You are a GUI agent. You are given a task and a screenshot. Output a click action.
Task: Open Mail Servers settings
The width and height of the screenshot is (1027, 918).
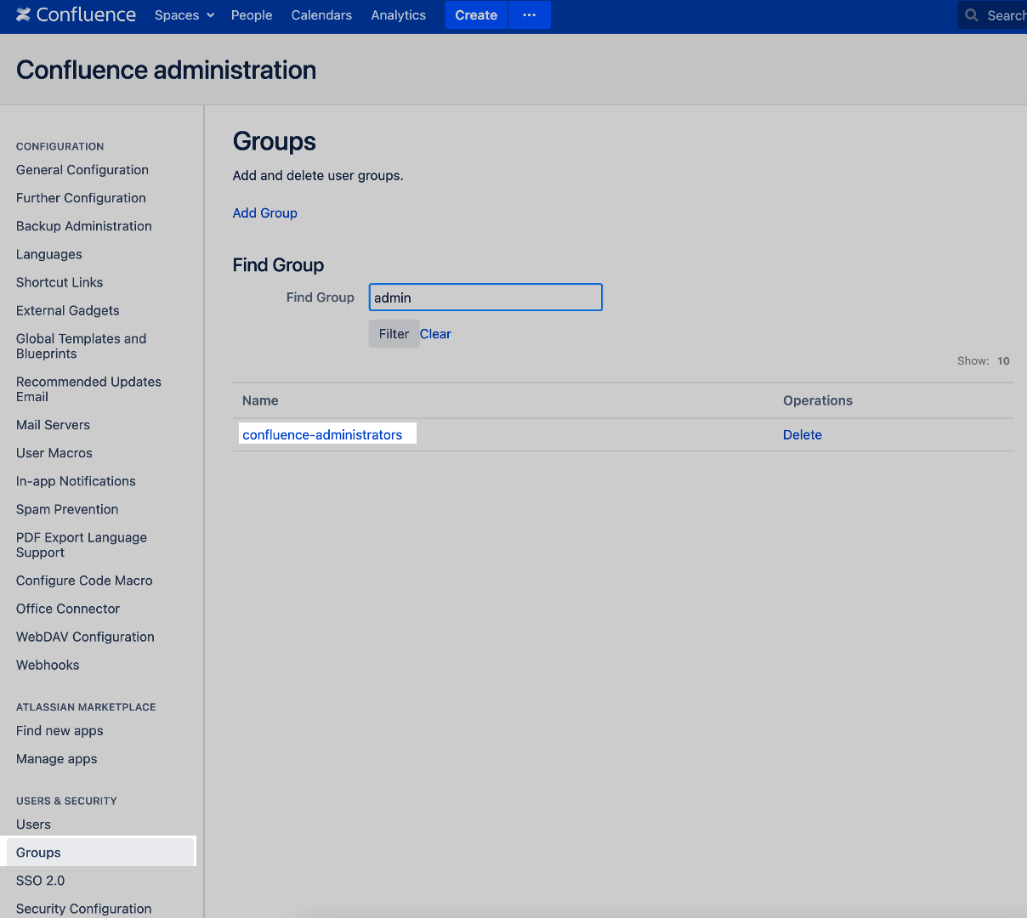tap(53, 424)
